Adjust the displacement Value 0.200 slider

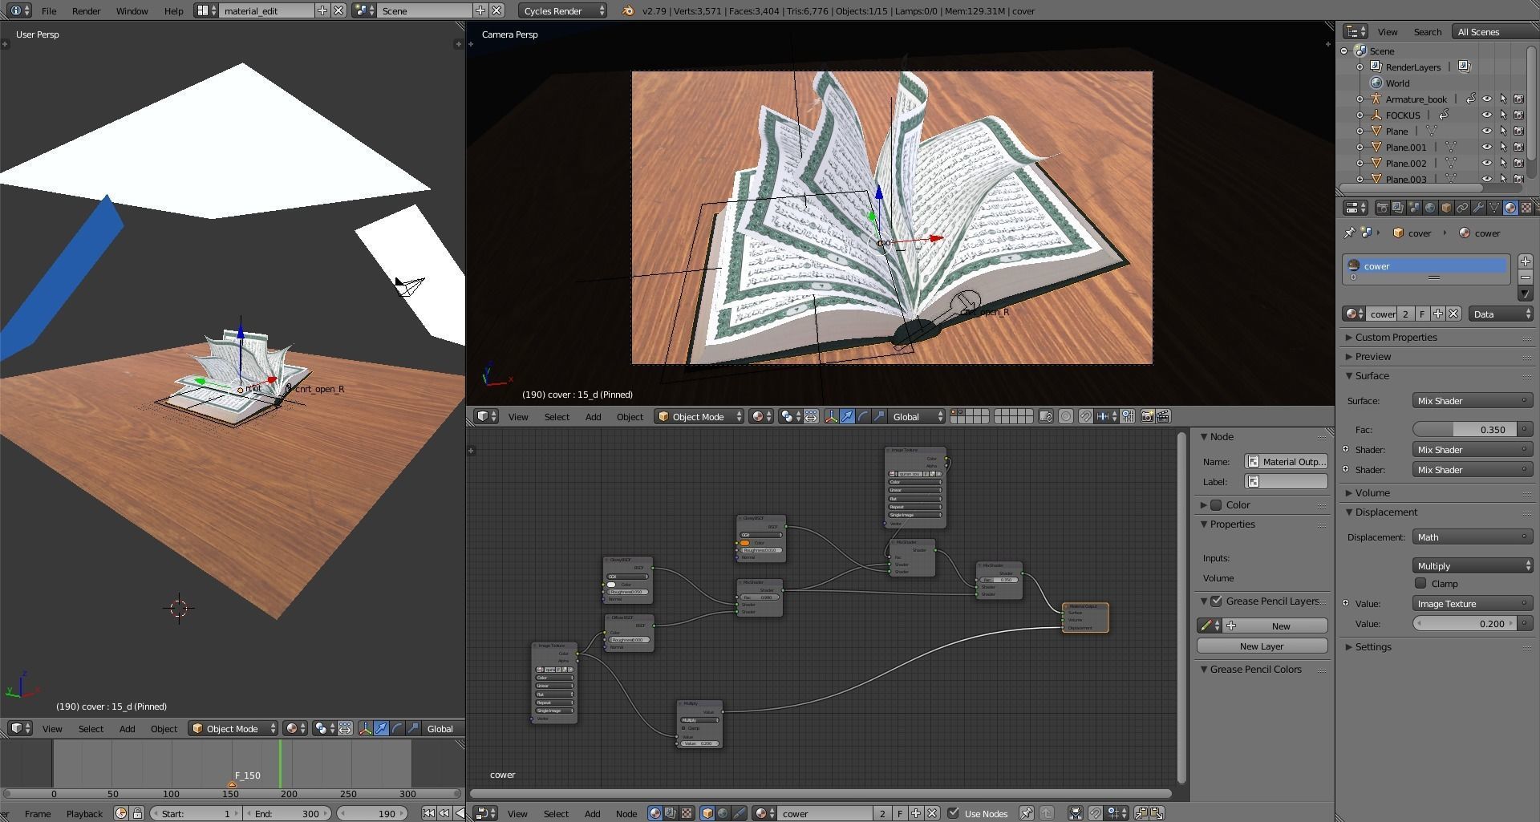coord(1465,623)
